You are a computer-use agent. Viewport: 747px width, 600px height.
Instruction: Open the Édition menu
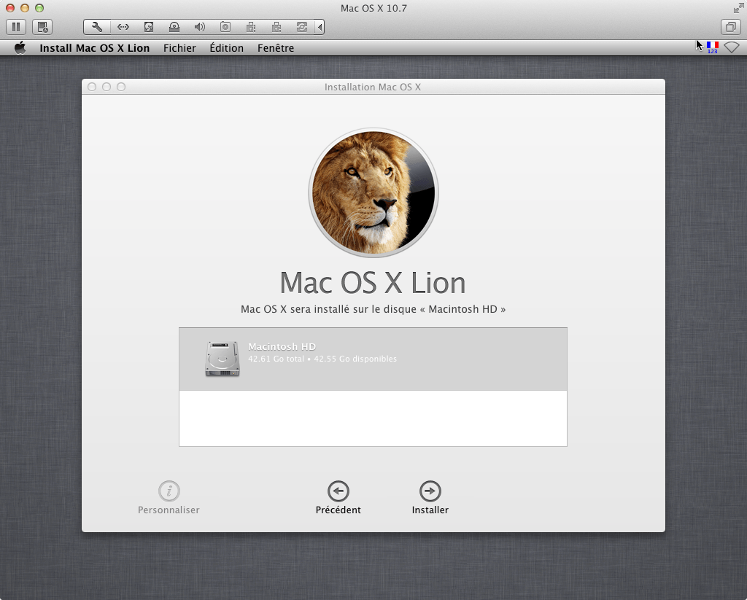(226, 48)
